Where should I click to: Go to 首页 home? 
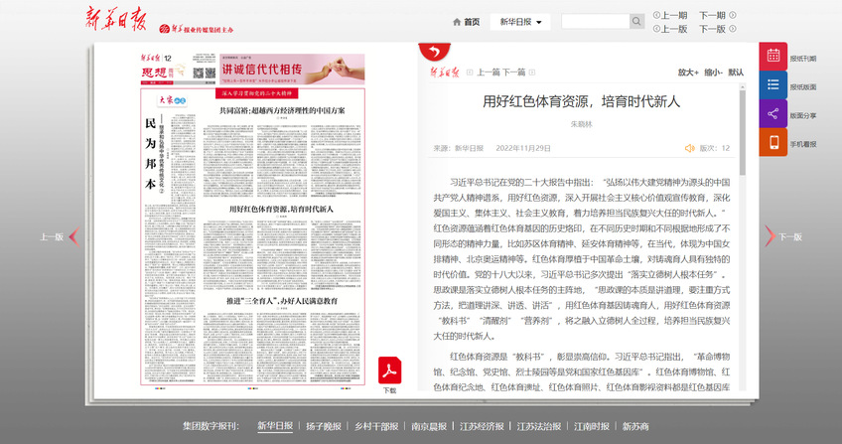point(466,22)
